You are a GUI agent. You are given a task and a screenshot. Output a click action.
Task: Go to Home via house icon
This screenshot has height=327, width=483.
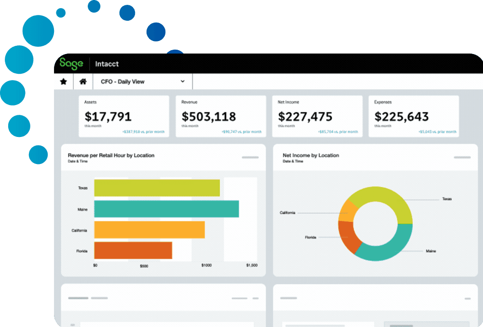tap(83, 82)
